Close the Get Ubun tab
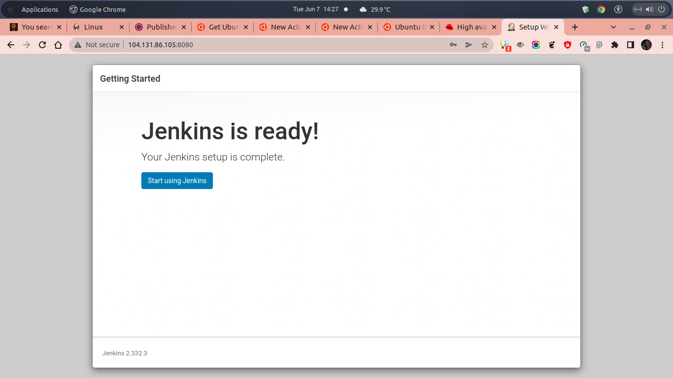The height and width of the screenshot is (378, 673). click(x=245, y=27)
